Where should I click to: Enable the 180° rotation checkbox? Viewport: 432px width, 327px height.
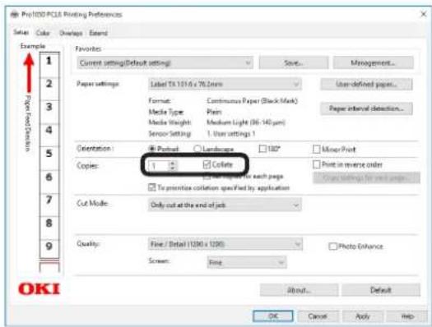click(x=262, y=149)
